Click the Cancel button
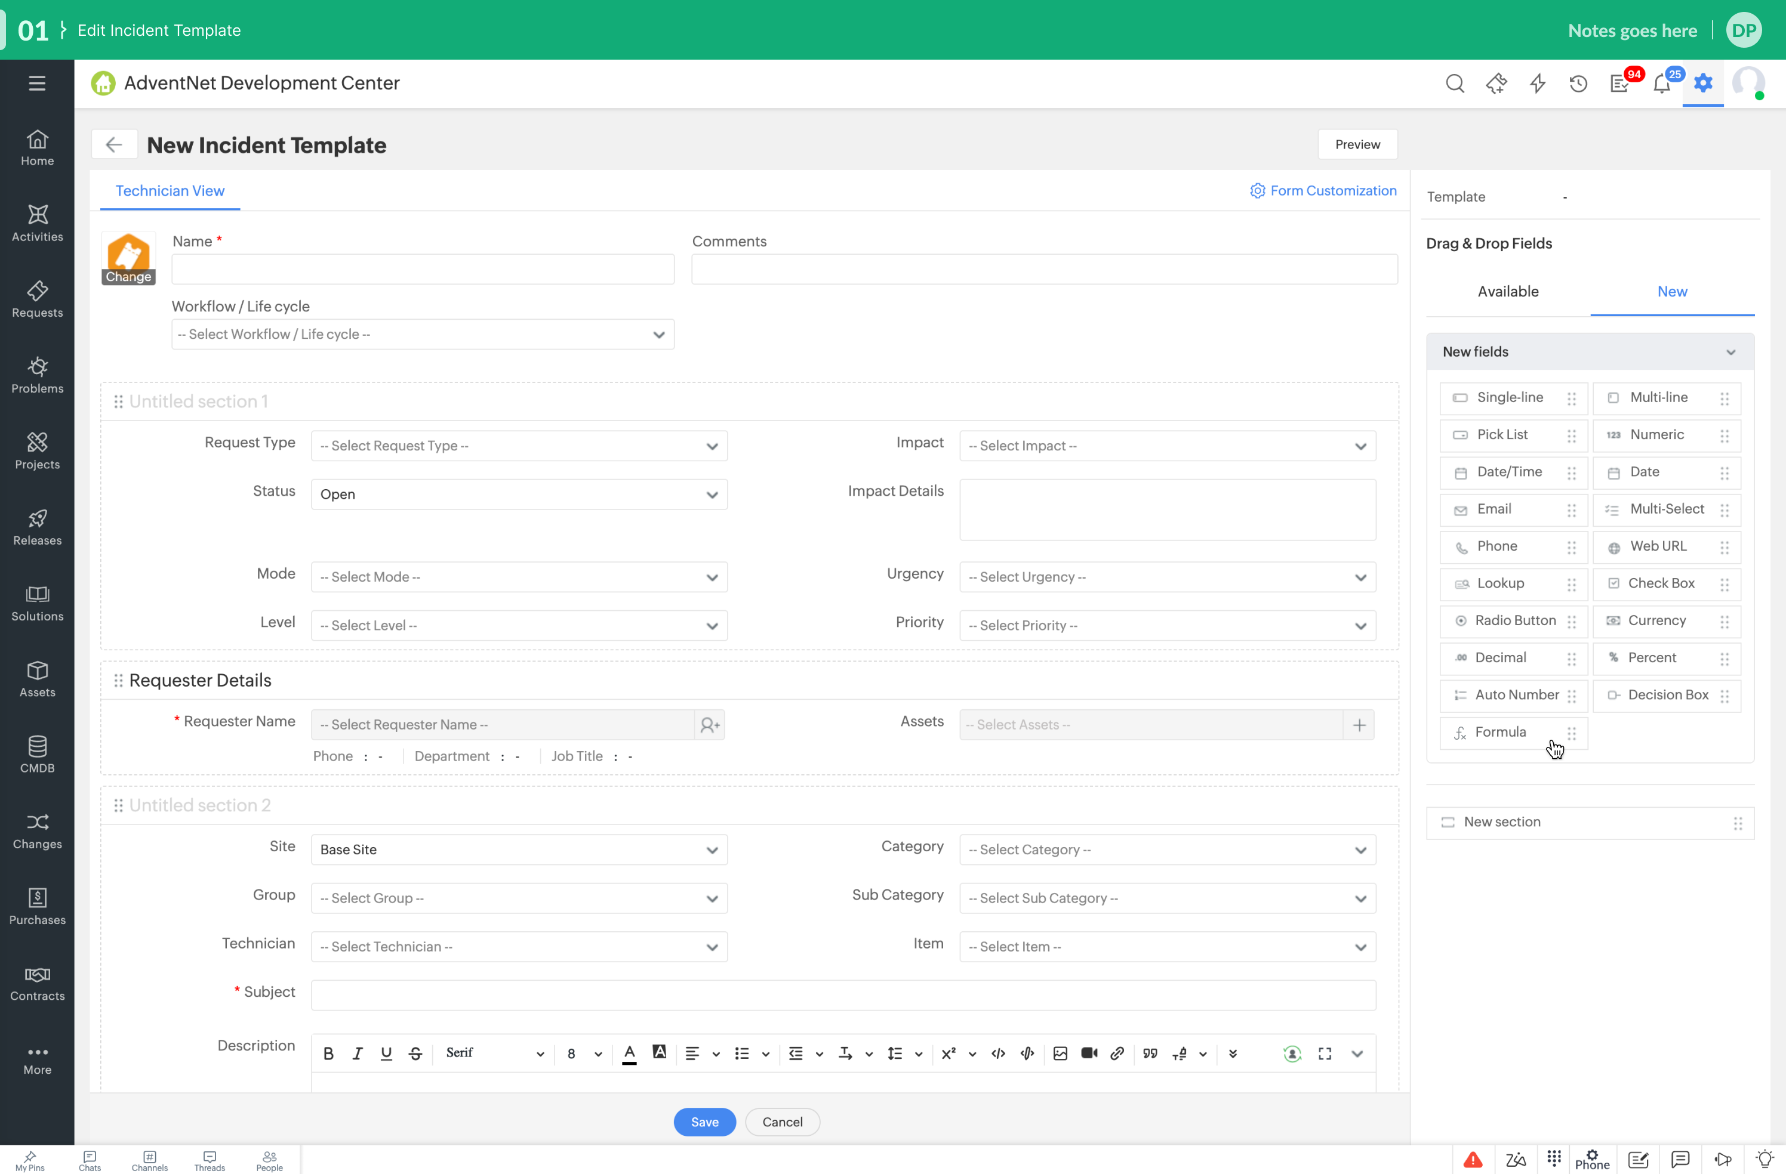This screenshot has width=1786, height=1174. pos(782,1122)
